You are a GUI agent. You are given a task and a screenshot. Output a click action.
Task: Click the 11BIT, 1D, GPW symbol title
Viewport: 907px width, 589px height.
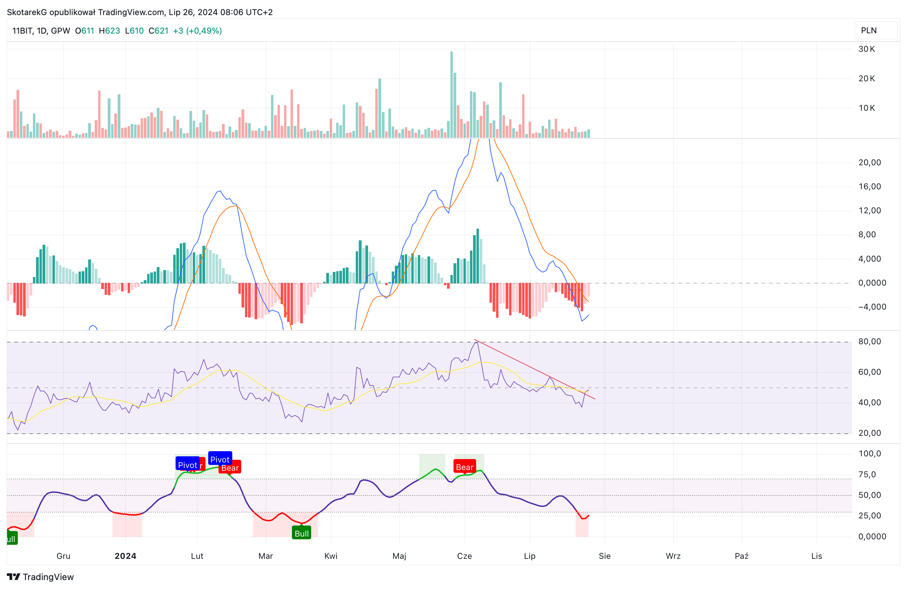(41, 31)
